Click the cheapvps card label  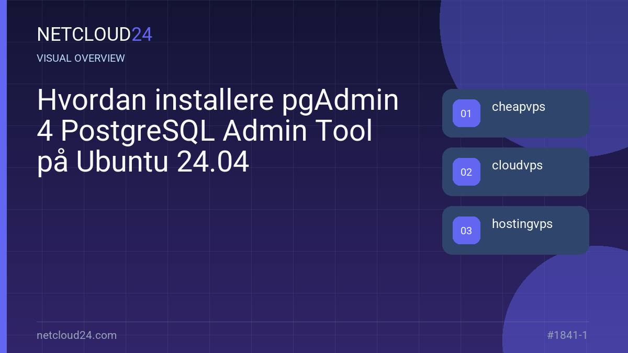click(519, 107)
